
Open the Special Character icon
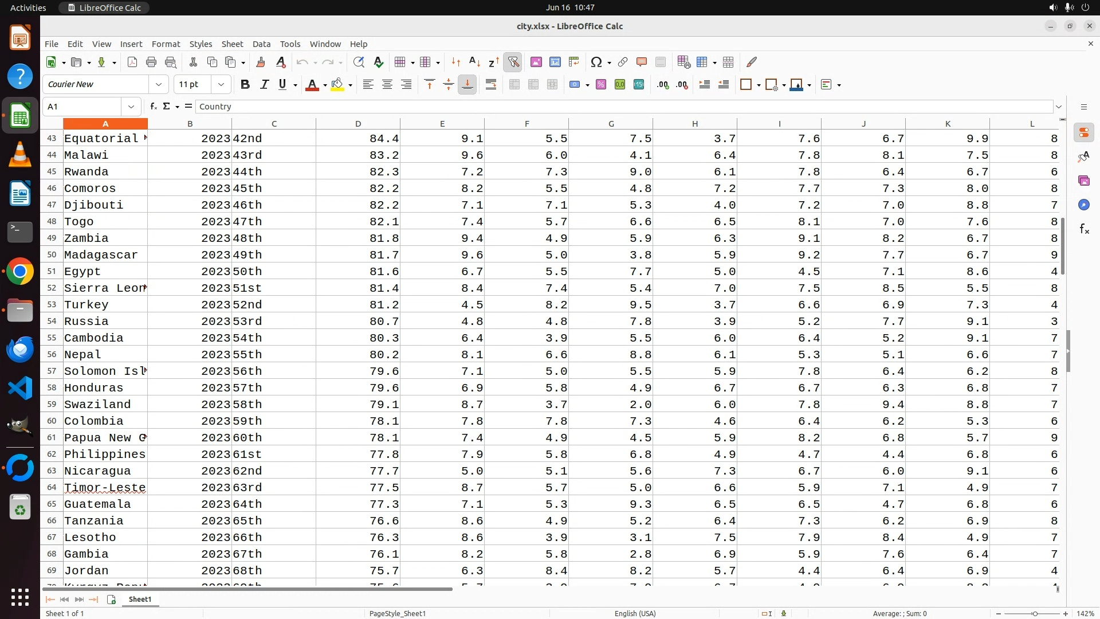(x=596, y=62)
